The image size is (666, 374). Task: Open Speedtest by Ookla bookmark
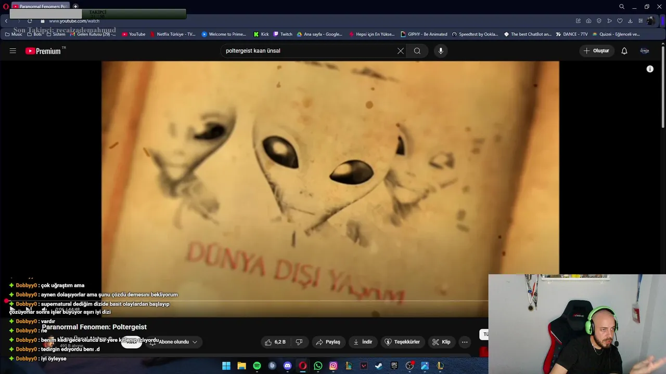pos(475,34)
